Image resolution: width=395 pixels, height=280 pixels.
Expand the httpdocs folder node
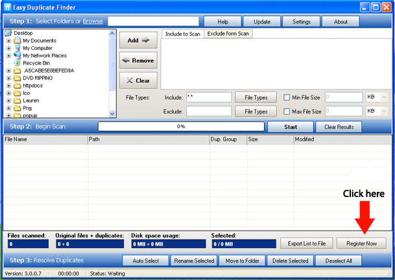pyautogui.click(x=8, y=86)
